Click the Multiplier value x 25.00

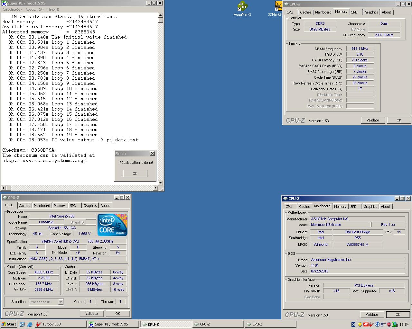(x=44, y=278)
